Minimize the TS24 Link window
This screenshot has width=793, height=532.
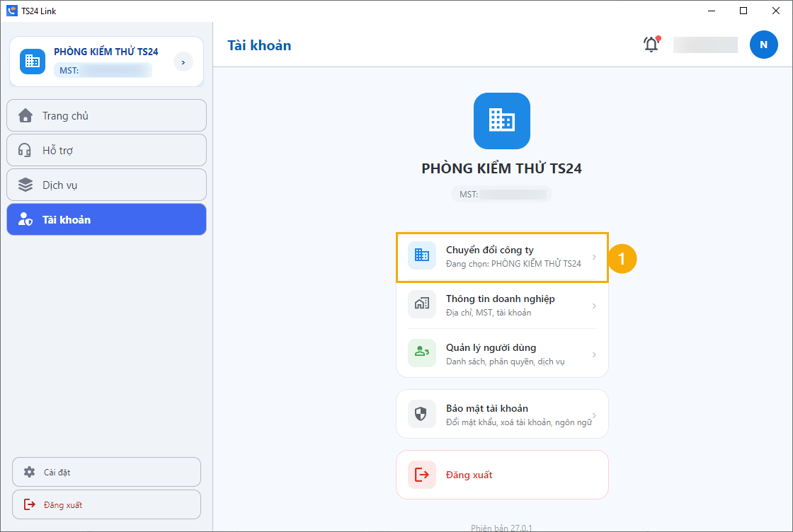point(711,11)
